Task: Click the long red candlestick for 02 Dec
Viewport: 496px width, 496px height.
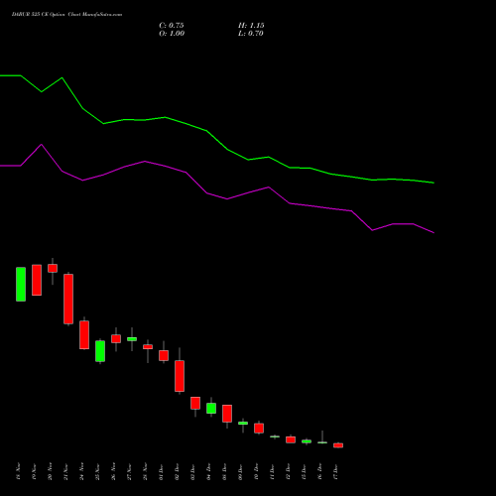Action: (x=180, y=376)
